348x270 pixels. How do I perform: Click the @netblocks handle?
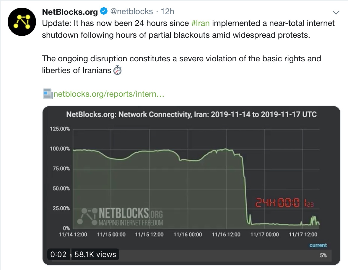(x=131, y=11)
